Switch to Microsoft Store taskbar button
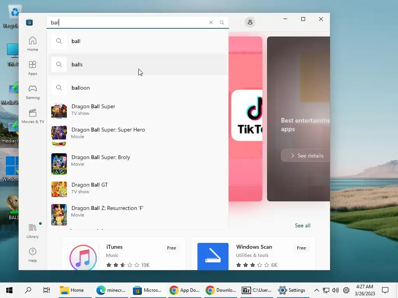Viewport: 398px width, 298px height. point(148,290)
